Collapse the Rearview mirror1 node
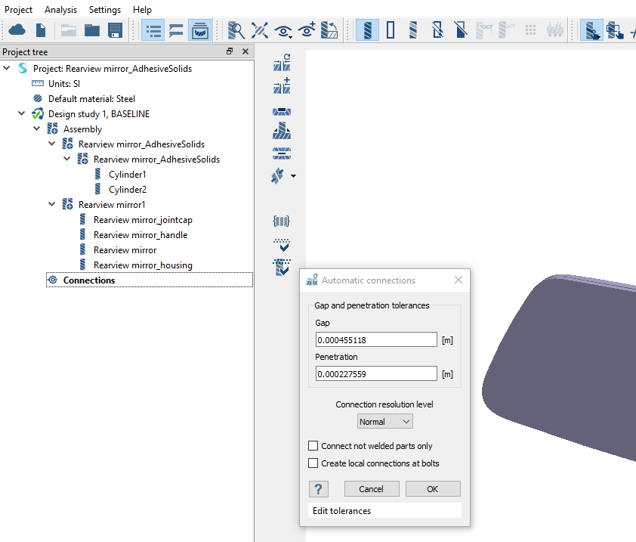Image resolution: width=636 pixels, height=542 pixels. point(52,205)
